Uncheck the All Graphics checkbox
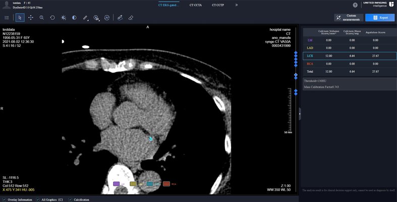 [38, 199]
